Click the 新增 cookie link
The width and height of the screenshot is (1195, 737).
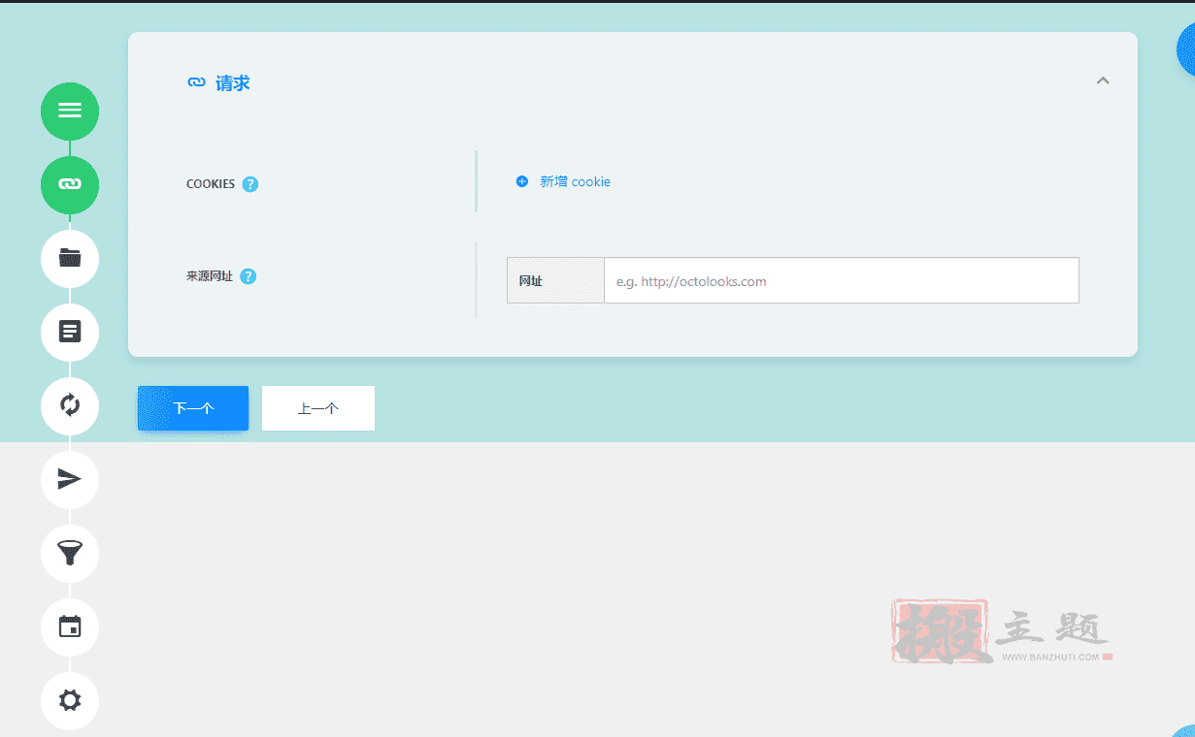575,181
